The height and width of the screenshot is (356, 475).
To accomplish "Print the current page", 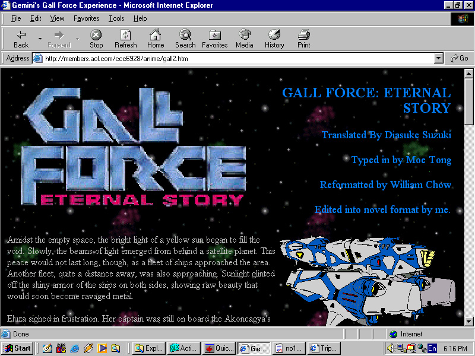I will click(304, 39).
